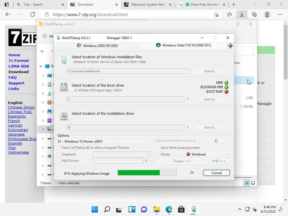This screenshot has width=288, height=216.
Task: Toggle the Mode checkbox
Action: pos(158,154)
